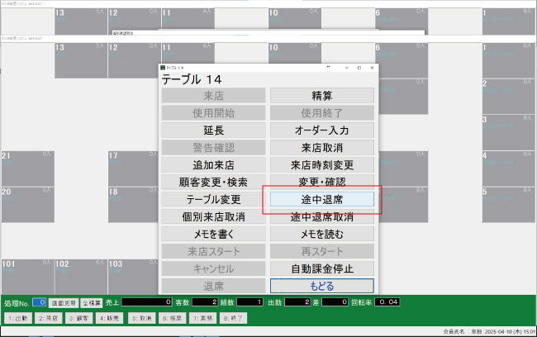The height and width of the screenshot is (337, 537).
Task: Open 来店時刻変更 visit time change
Action: point(322,164)
